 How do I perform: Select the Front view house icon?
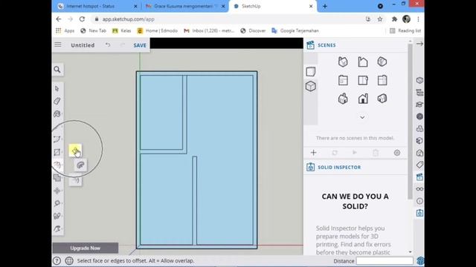(363, 99)
